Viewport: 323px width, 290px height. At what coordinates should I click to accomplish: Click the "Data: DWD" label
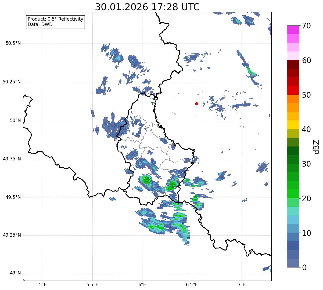pyautogui.click(x=40, y=24)
